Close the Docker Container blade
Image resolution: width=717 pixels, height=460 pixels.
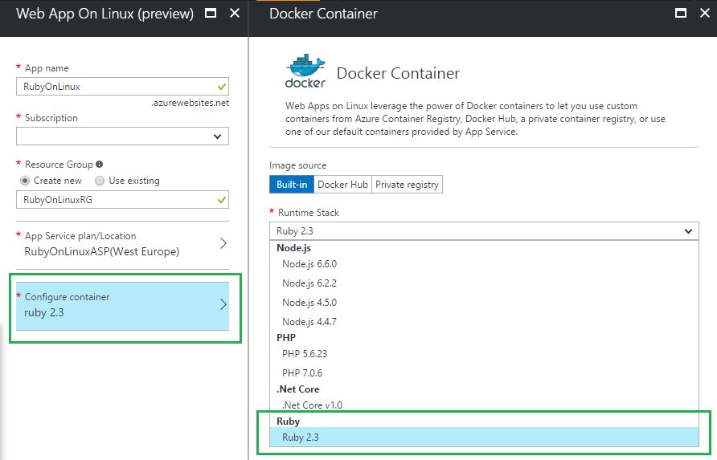(705, 13)
